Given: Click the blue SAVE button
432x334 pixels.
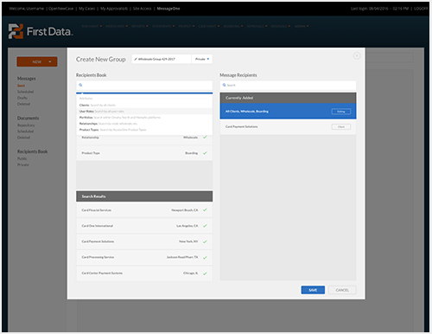Looking at the screenshot, I should pos(313,290).
